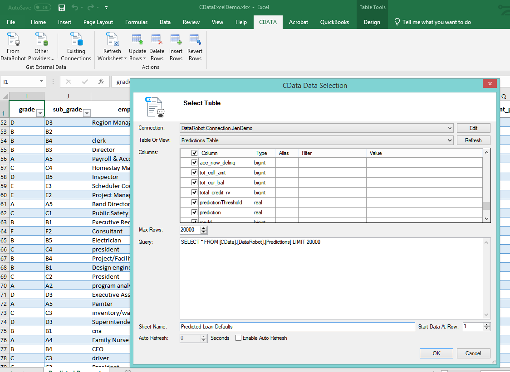Uncheck the prediction column checkbox

coord(195,213)
